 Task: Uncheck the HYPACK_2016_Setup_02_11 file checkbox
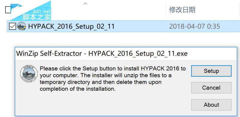pos(12,27)
